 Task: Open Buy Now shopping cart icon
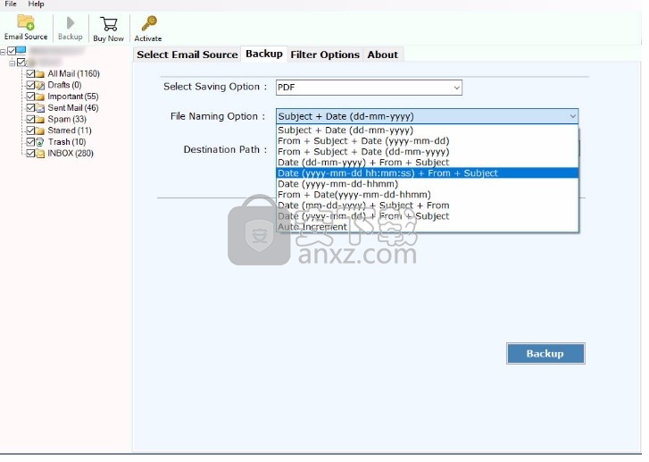click(108, 24)
